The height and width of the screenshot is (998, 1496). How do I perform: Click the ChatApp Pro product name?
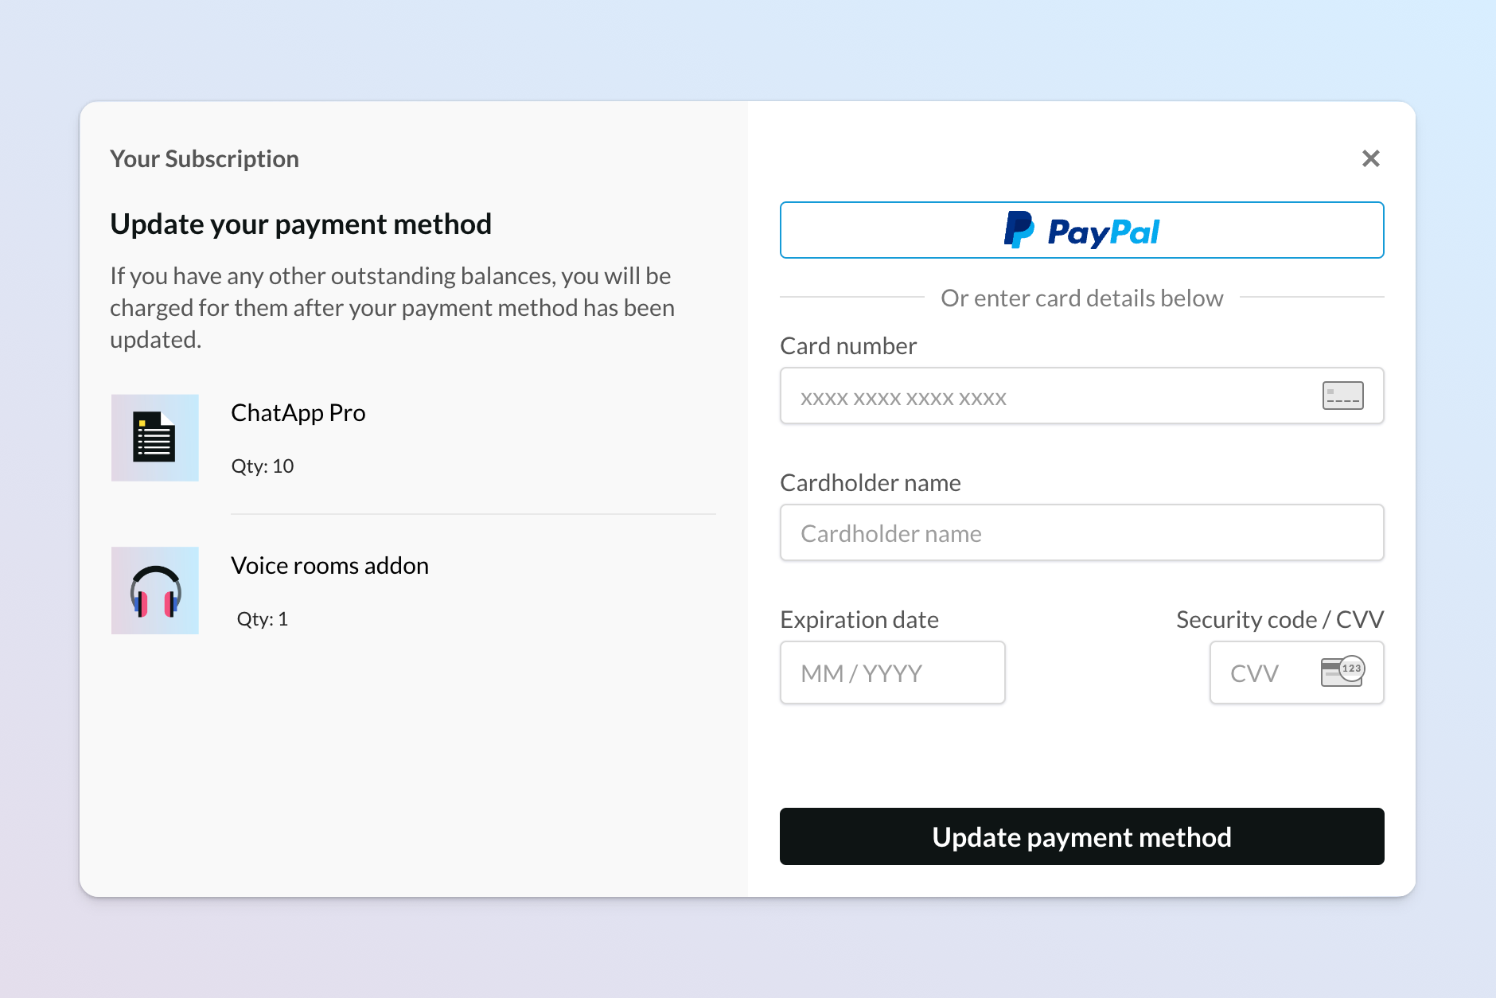(298, 412)
